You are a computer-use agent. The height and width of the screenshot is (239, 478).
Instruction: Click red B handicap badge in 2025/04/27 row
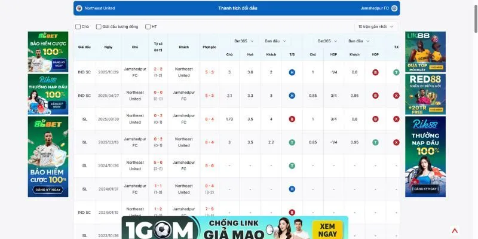[375, 96]
